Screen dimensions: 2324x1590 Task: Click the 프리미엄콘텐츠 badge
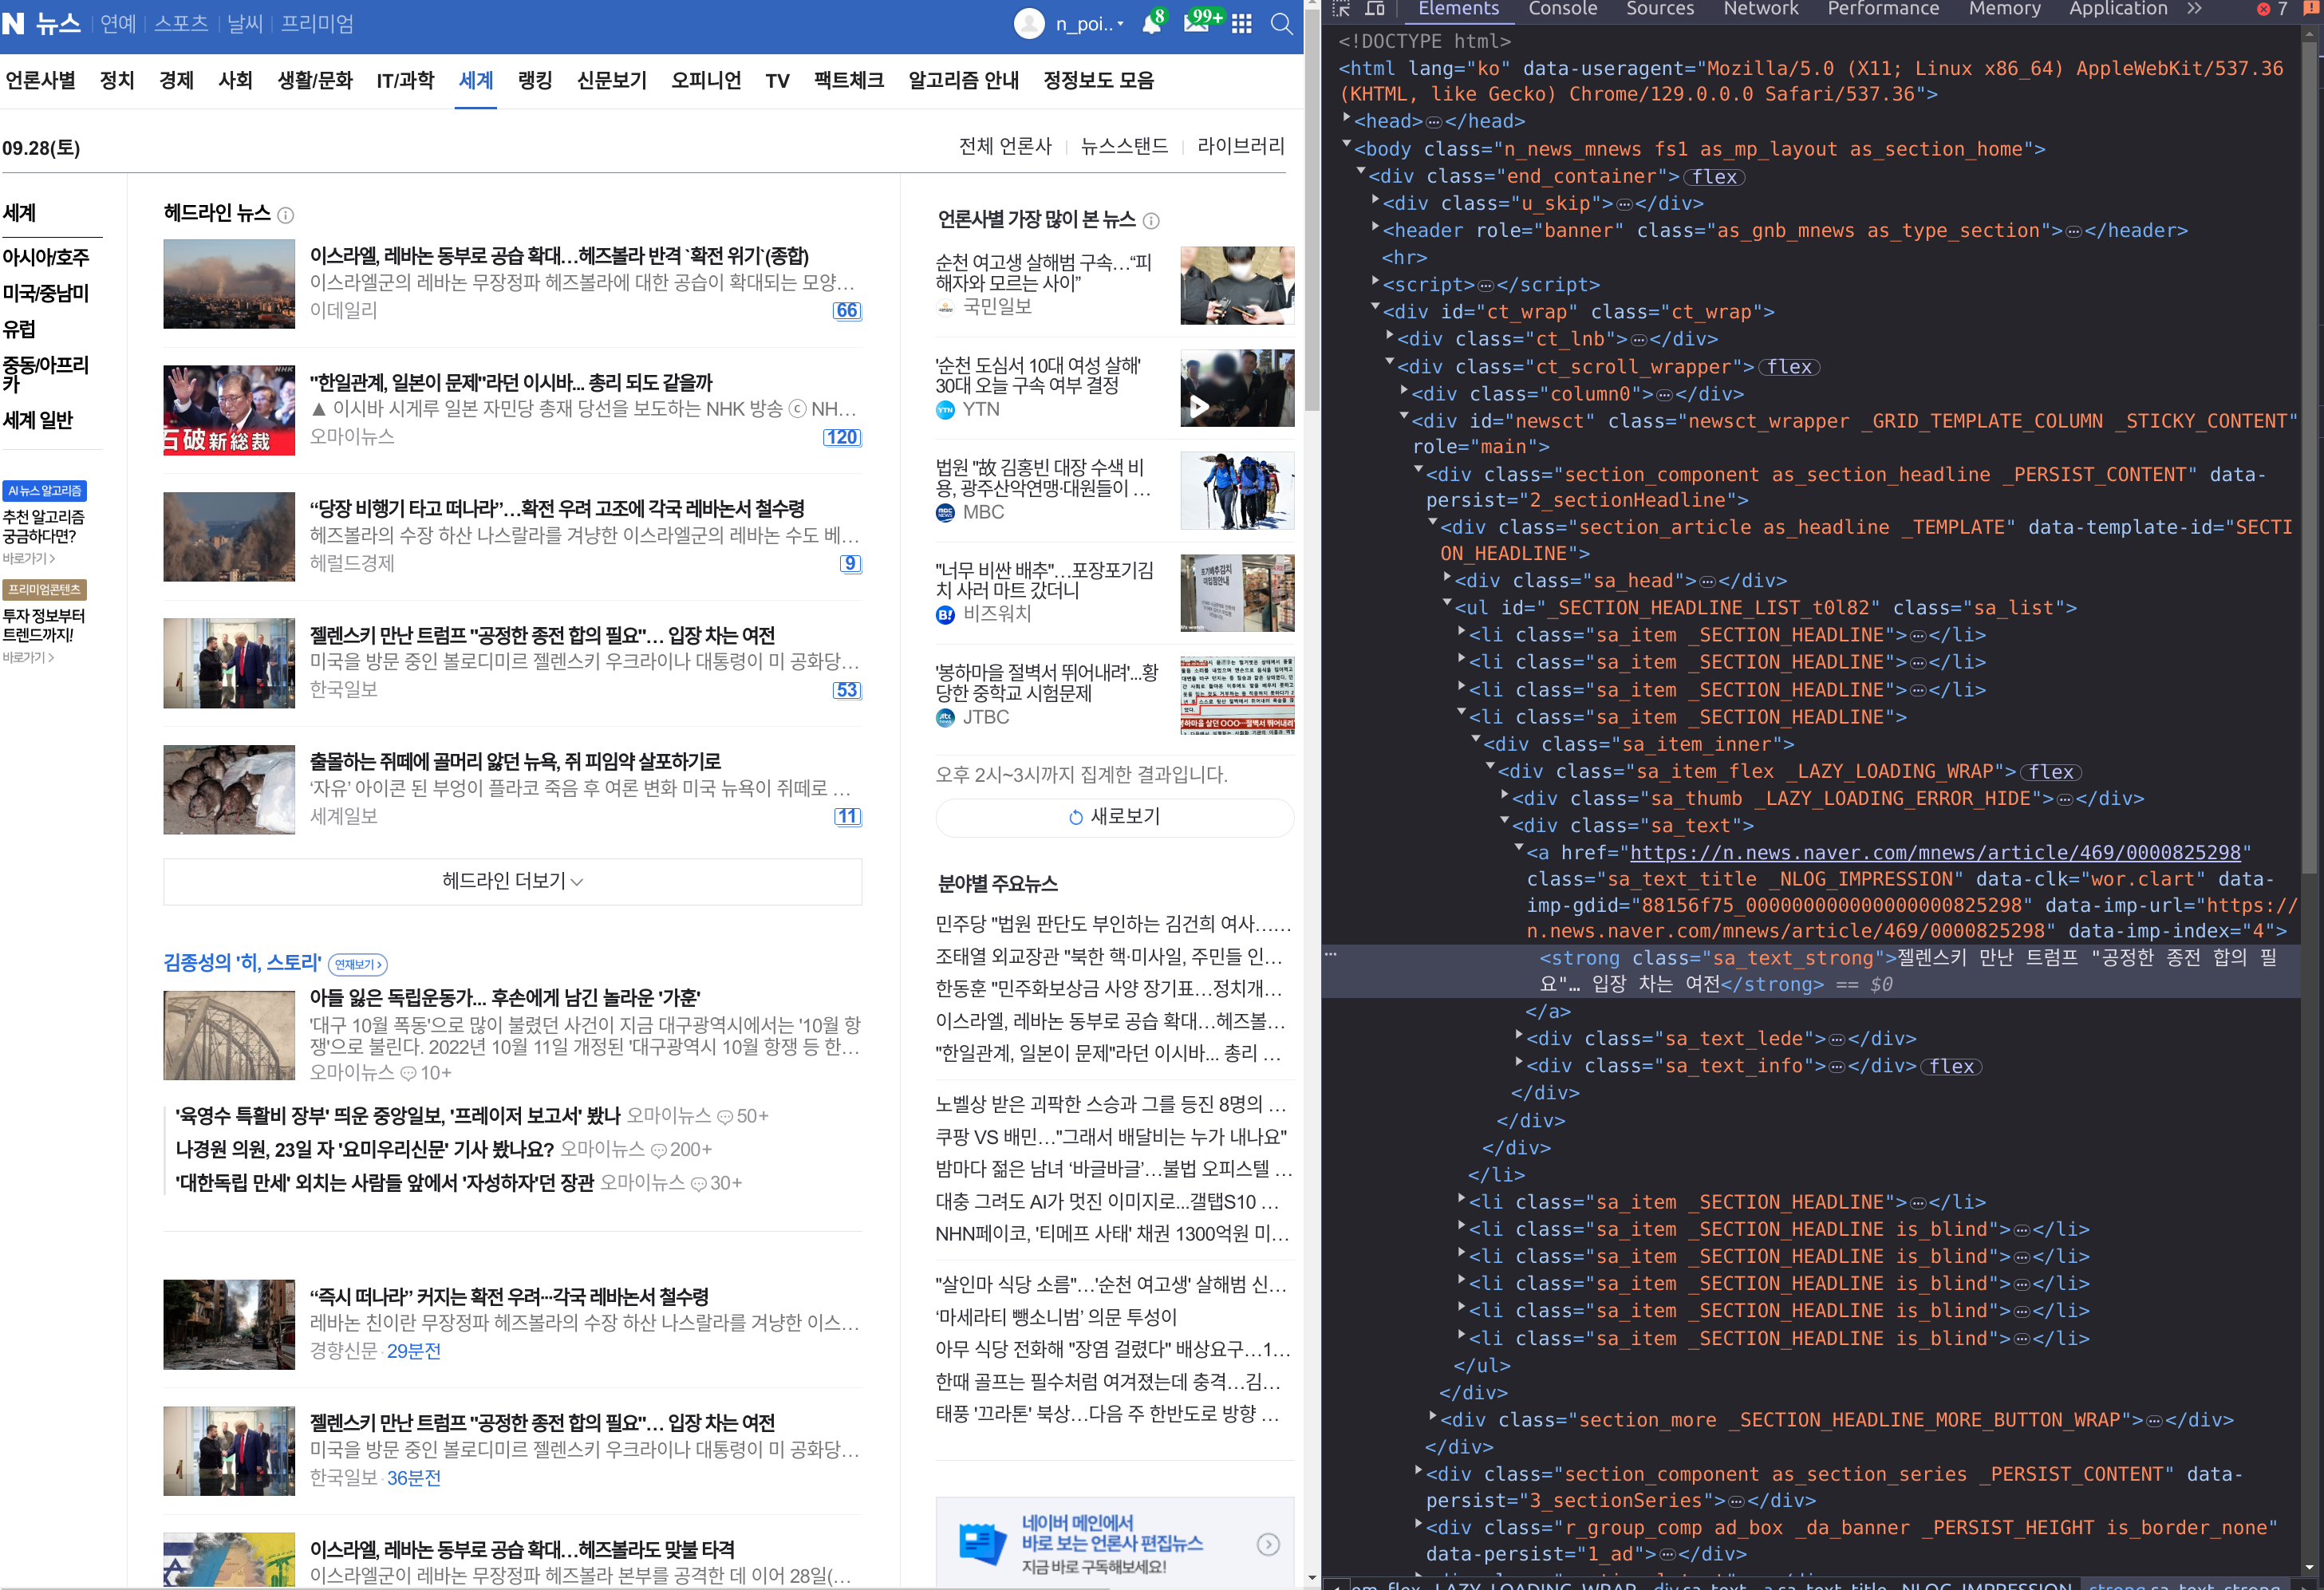coord(44,591)
